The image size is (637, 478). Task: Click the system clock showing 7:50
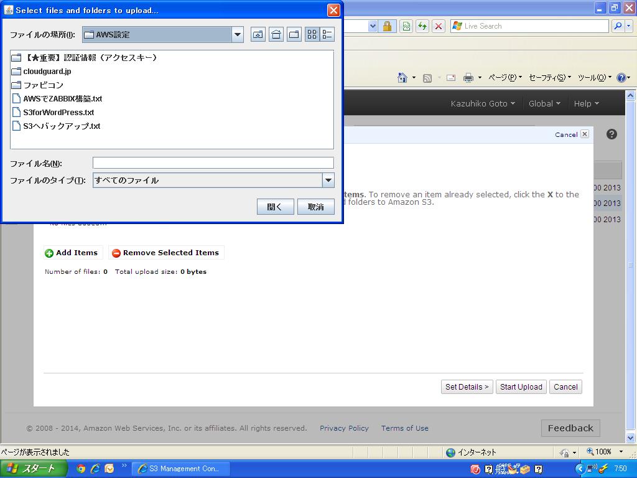[620, 469]
